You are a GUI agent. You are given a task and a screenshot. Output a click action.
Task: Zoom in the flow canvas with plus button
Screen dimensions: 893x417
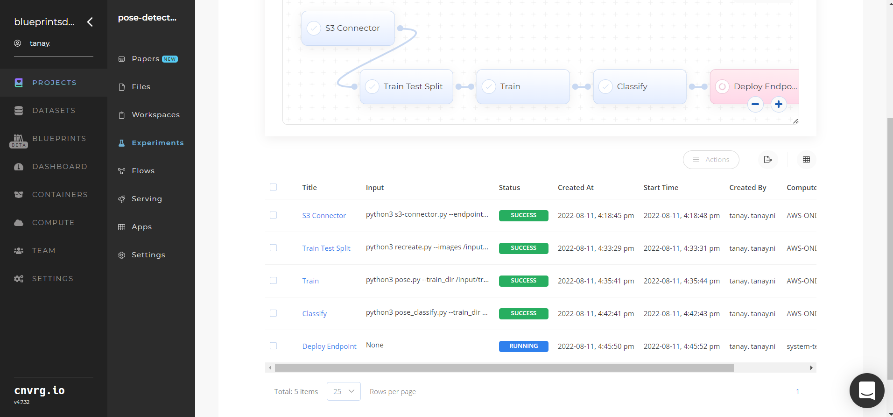click(x=779, y=104)
